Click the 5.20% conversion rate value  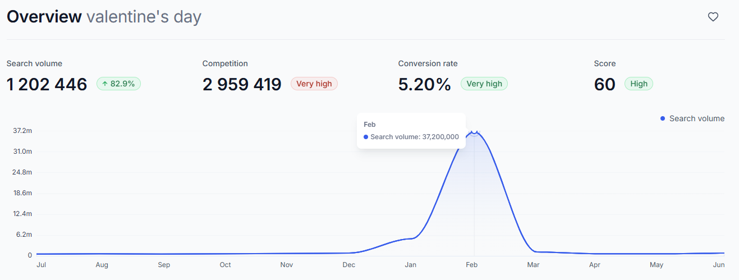[424, 84]
